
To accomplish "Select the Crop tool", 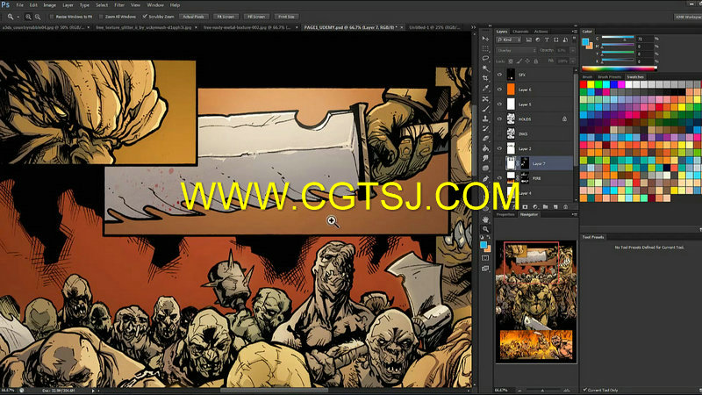I will 485,78.
